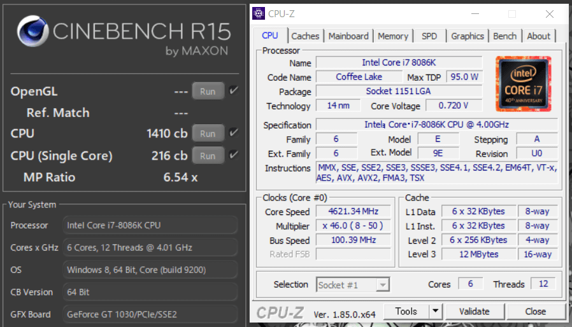
Task: Click the Threads count value 12
Action: [x=543, y=284]
